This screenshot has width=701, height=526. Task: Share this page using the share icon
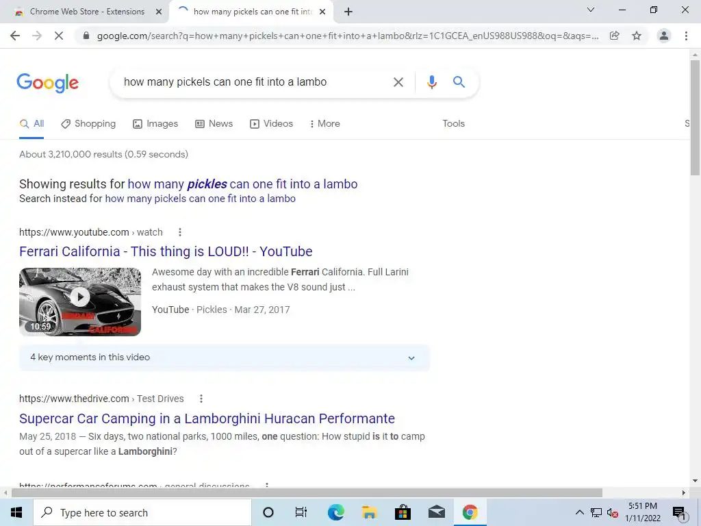coord(615,36)
